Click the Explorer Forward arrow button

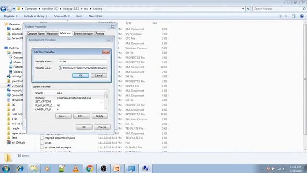coord(10,9)
